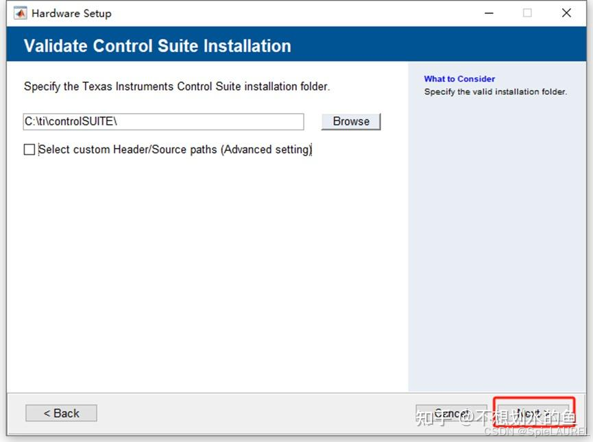The image size is (593, 442).
Task: Click the 'Specify the Texas Instruments Control Suite' instruction
Action: 177,86
